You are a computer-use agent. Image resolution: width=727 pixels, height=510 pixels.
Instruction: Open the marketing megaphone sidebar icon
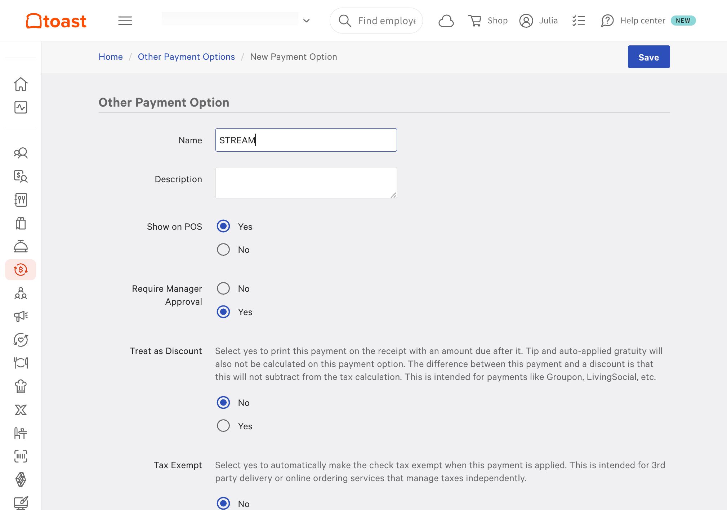pos(21,316)
